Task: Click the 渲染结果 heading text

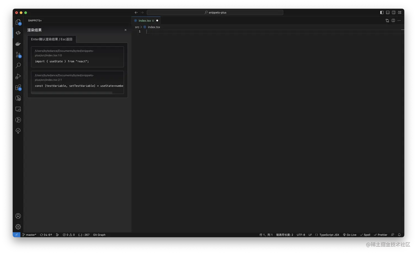Action: [34, 30]
